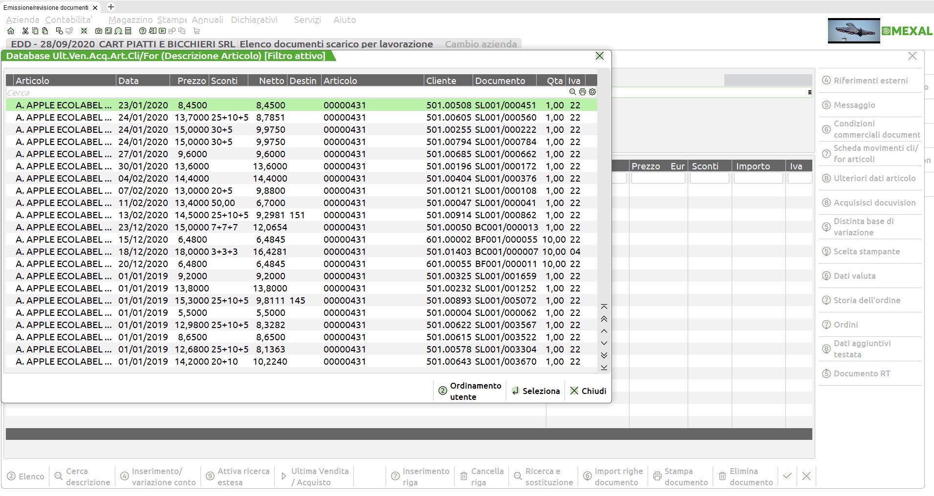Screen dimensions: 934x496
Task: Open the calculator icon in the toolbar
Action: 128,31
